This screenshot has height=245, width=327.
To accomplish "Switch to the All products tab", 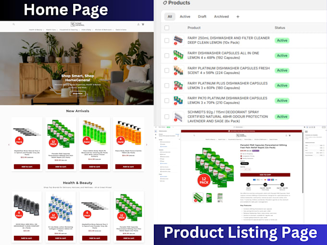I will (x=170, y=17).
